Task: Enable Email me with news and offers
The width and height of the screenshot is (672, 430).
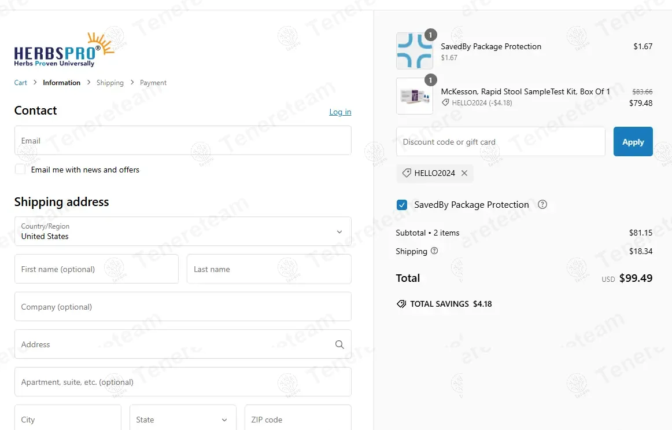Action: tap(20, 170)
